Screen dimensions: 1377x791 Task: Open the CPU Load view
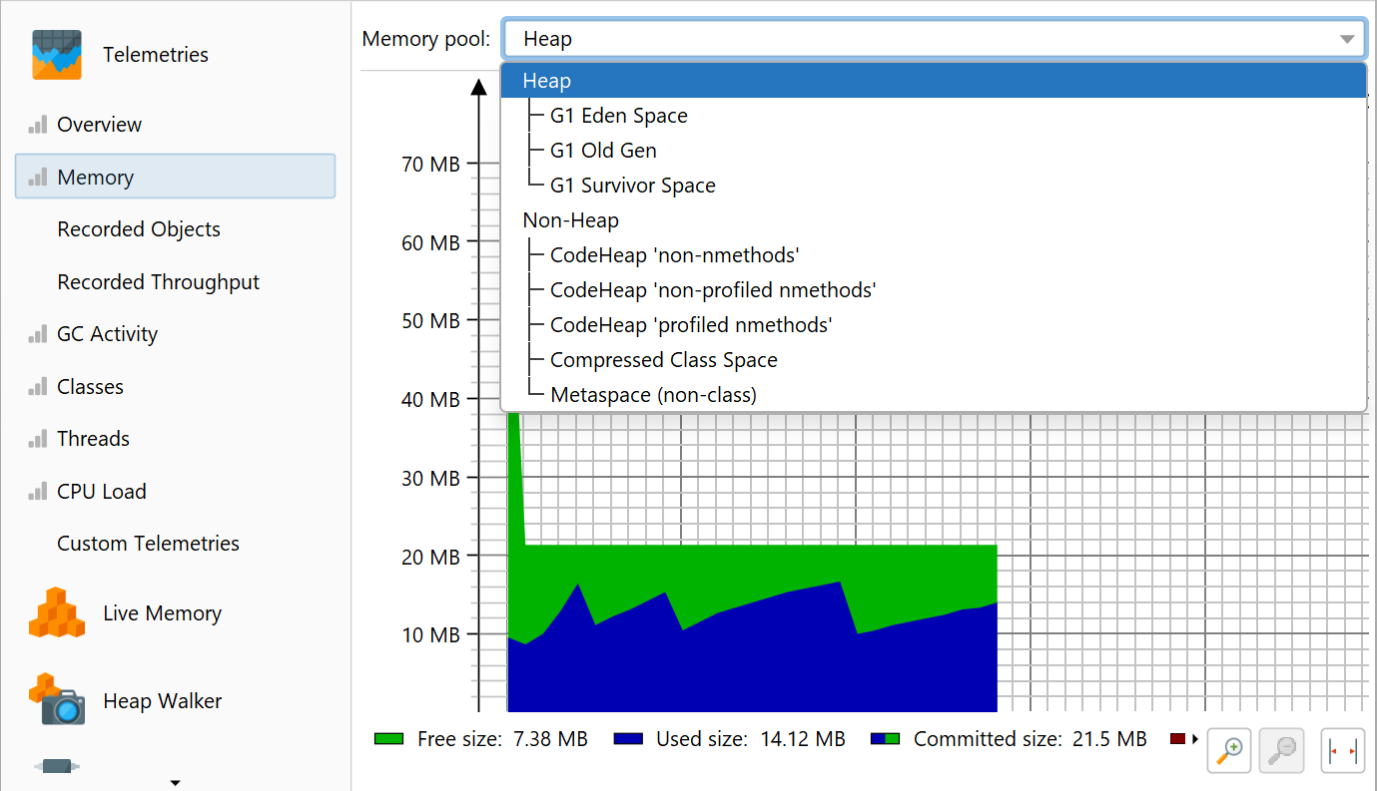101,492
